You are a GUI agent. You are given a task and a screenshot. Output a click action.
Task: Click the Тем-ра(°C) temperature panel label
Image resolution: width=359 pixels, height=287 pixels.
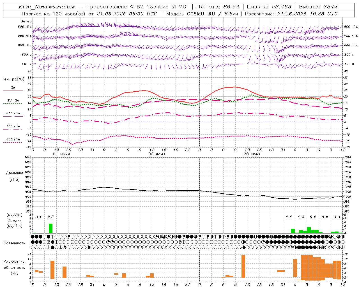tap(13, 79)
